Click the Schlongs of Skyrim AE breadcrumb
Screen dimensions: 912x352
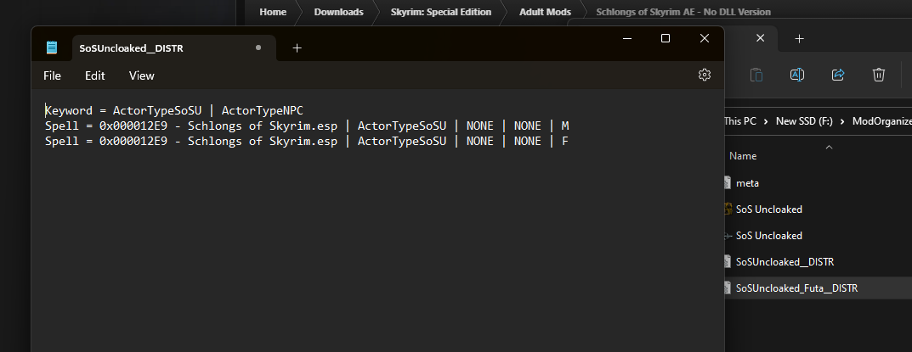tap(683, 12)
